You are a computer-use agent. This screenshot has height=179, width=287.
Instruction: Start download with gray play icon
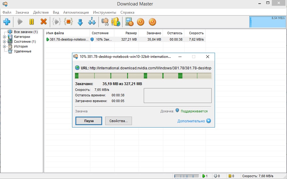coord(20,22)
